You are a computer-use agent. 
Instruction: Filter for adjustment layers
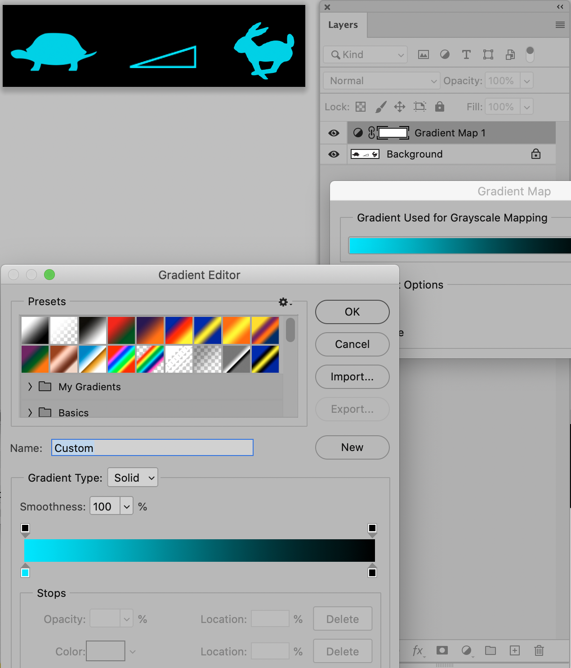point(445,54)
